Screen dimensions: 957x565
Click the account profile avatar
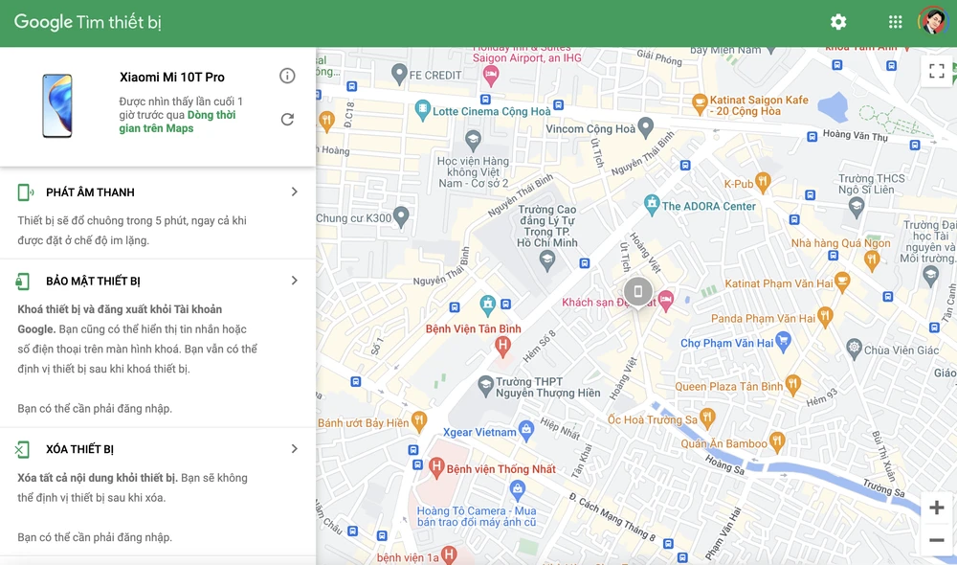[931, 22]
